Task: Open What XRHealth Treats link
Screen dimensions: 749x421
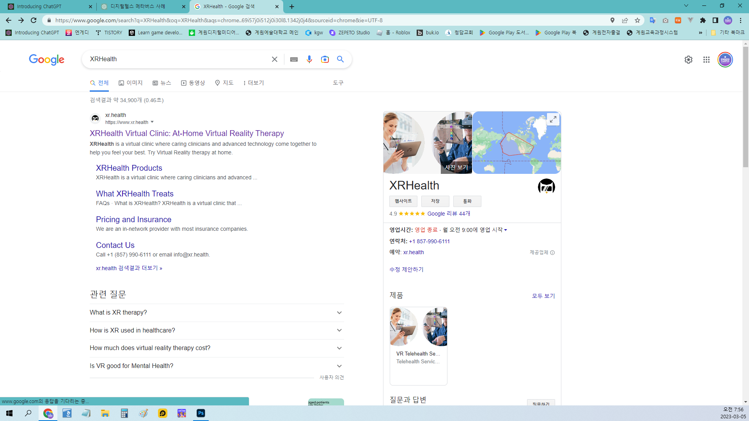Action: click(135, 194)
